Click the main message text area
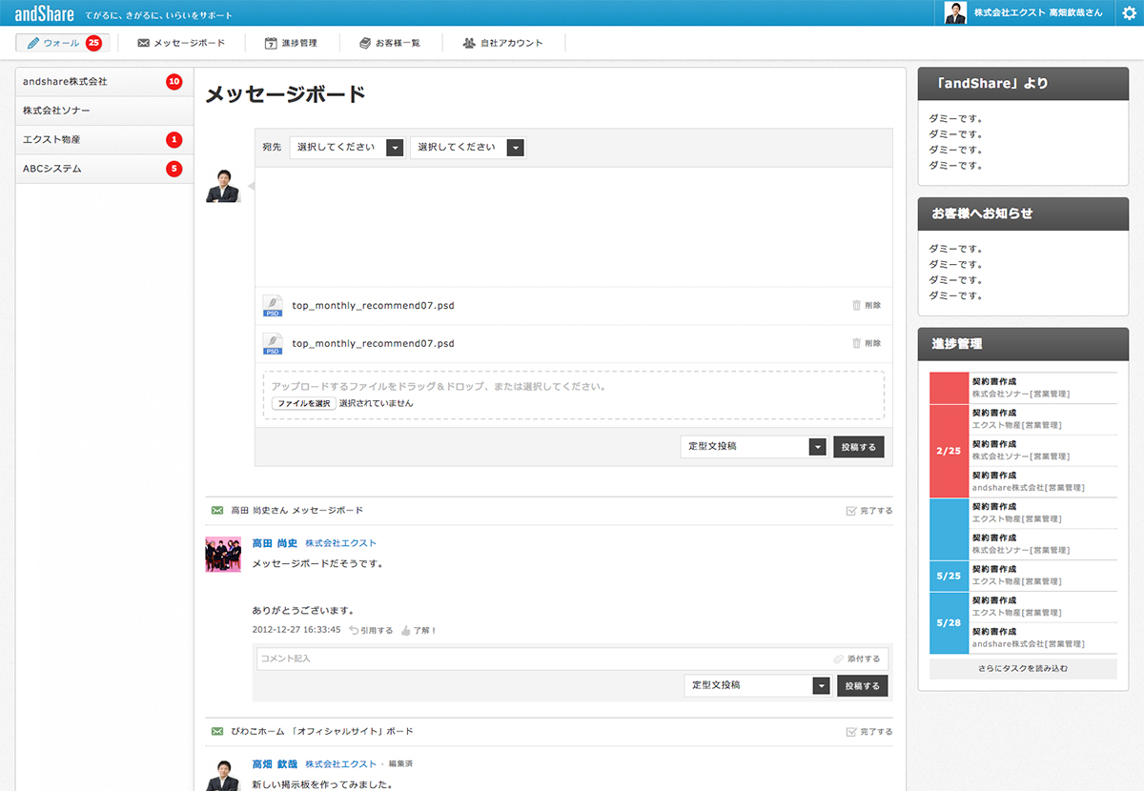The width and height of the screenshot is (1144, 791). click(x=574, y=227)
